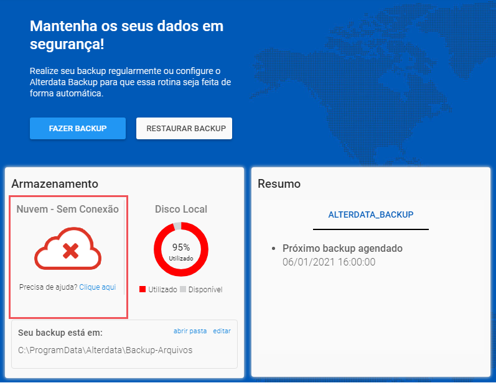Click the red Utilizado legend swatch
The height and width of the screenshot is (383, 496).
pyautogui.click(x=143, y=289)
